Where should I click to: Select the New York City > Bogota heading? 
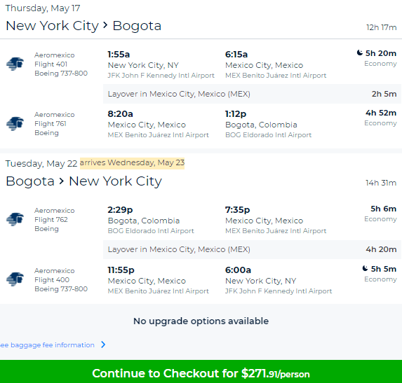[x=83, y=26]
